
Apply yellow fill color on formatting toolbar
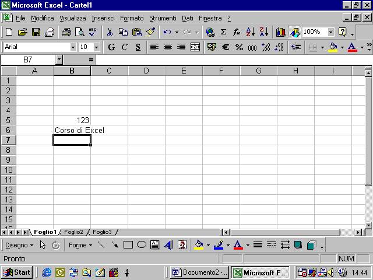pos(333,47)
